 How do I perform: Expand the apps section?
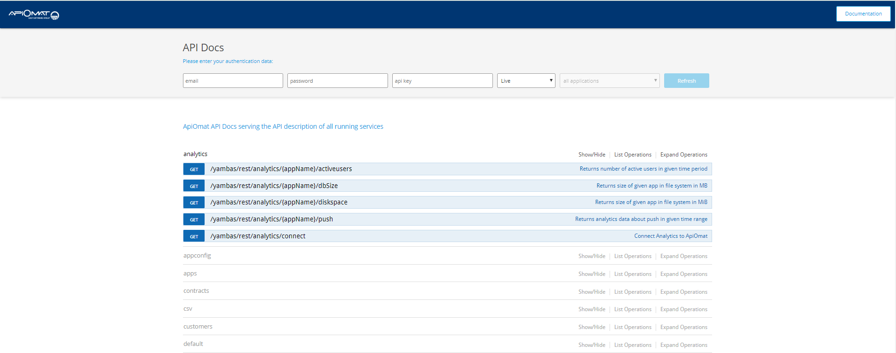190,274
